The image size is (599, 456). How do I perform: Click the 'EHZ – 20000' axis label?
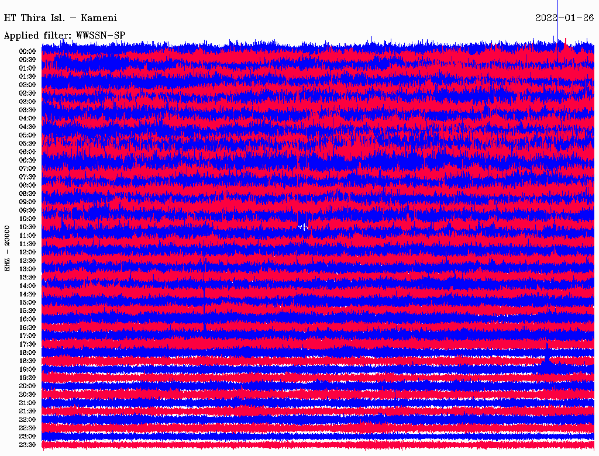7,248
